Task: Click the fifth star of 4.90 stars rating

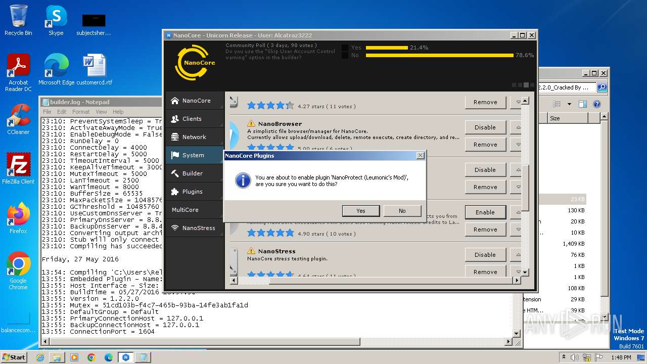Action: coord(290,233)
